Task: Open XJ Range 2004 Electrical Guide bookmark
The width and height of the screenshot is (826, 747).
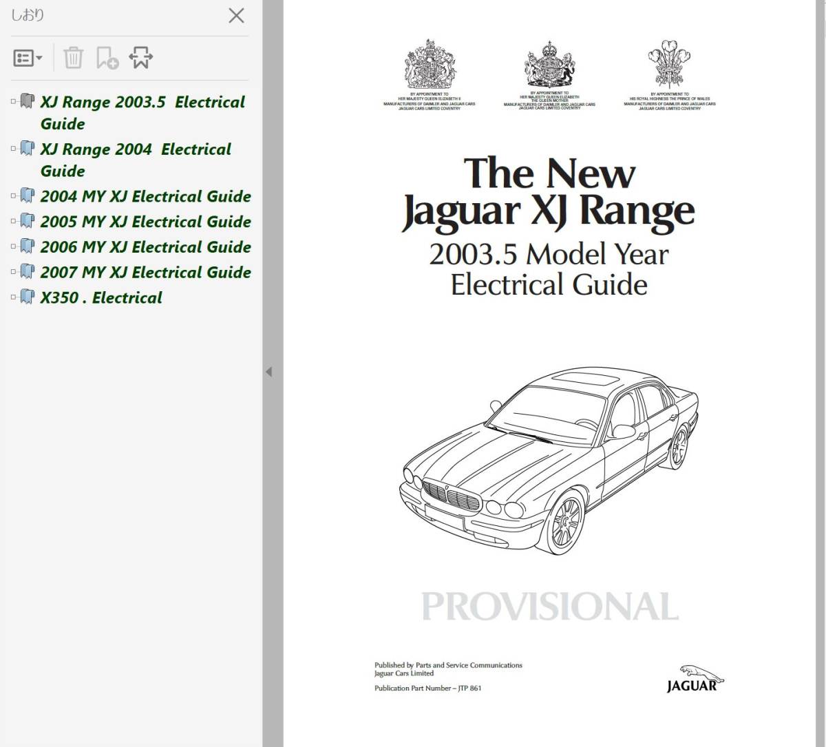Action: point(136,160)
